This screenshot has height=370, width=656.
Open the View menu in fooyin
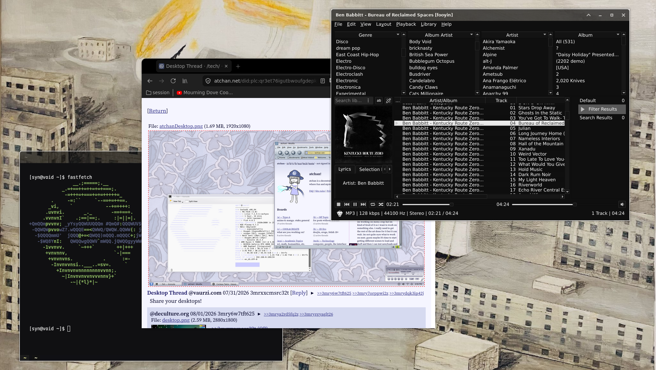click(365, 24)
